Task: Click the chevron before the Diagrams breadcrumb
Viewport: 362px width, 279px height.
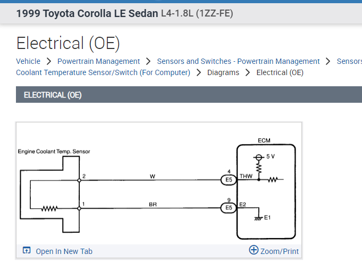Action: pyautogui.click(x=199, y=72)
